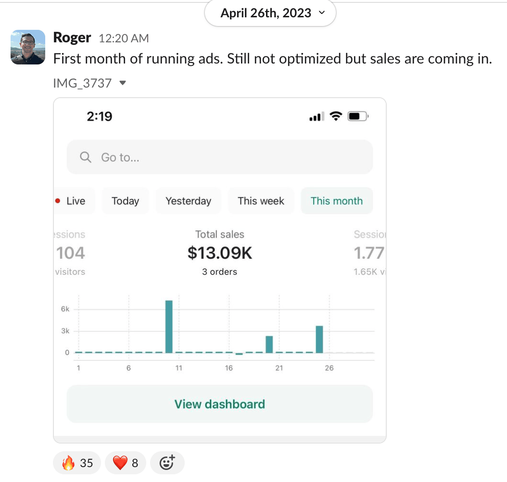Click the 12:20 AM message timestamp
The image size is (507, 482).
click(124, 38)
